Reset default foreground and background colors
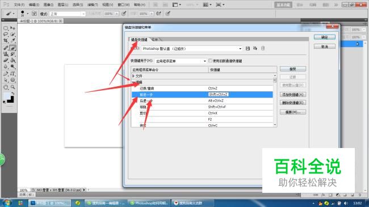The width and height of the screenshot is (369, 207). pos(4,102)
